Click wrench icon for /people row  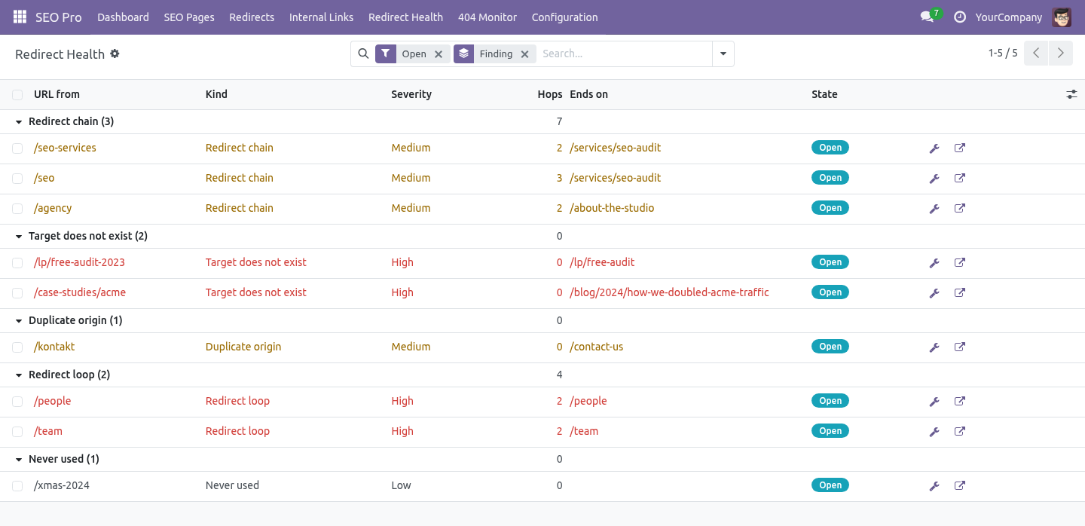(934, 402)
